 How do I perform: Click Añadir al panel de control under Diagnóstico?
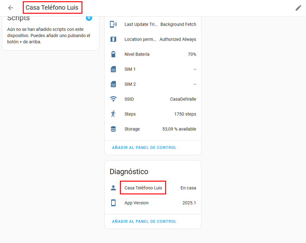pyautogui.click(x=144, y=222)
